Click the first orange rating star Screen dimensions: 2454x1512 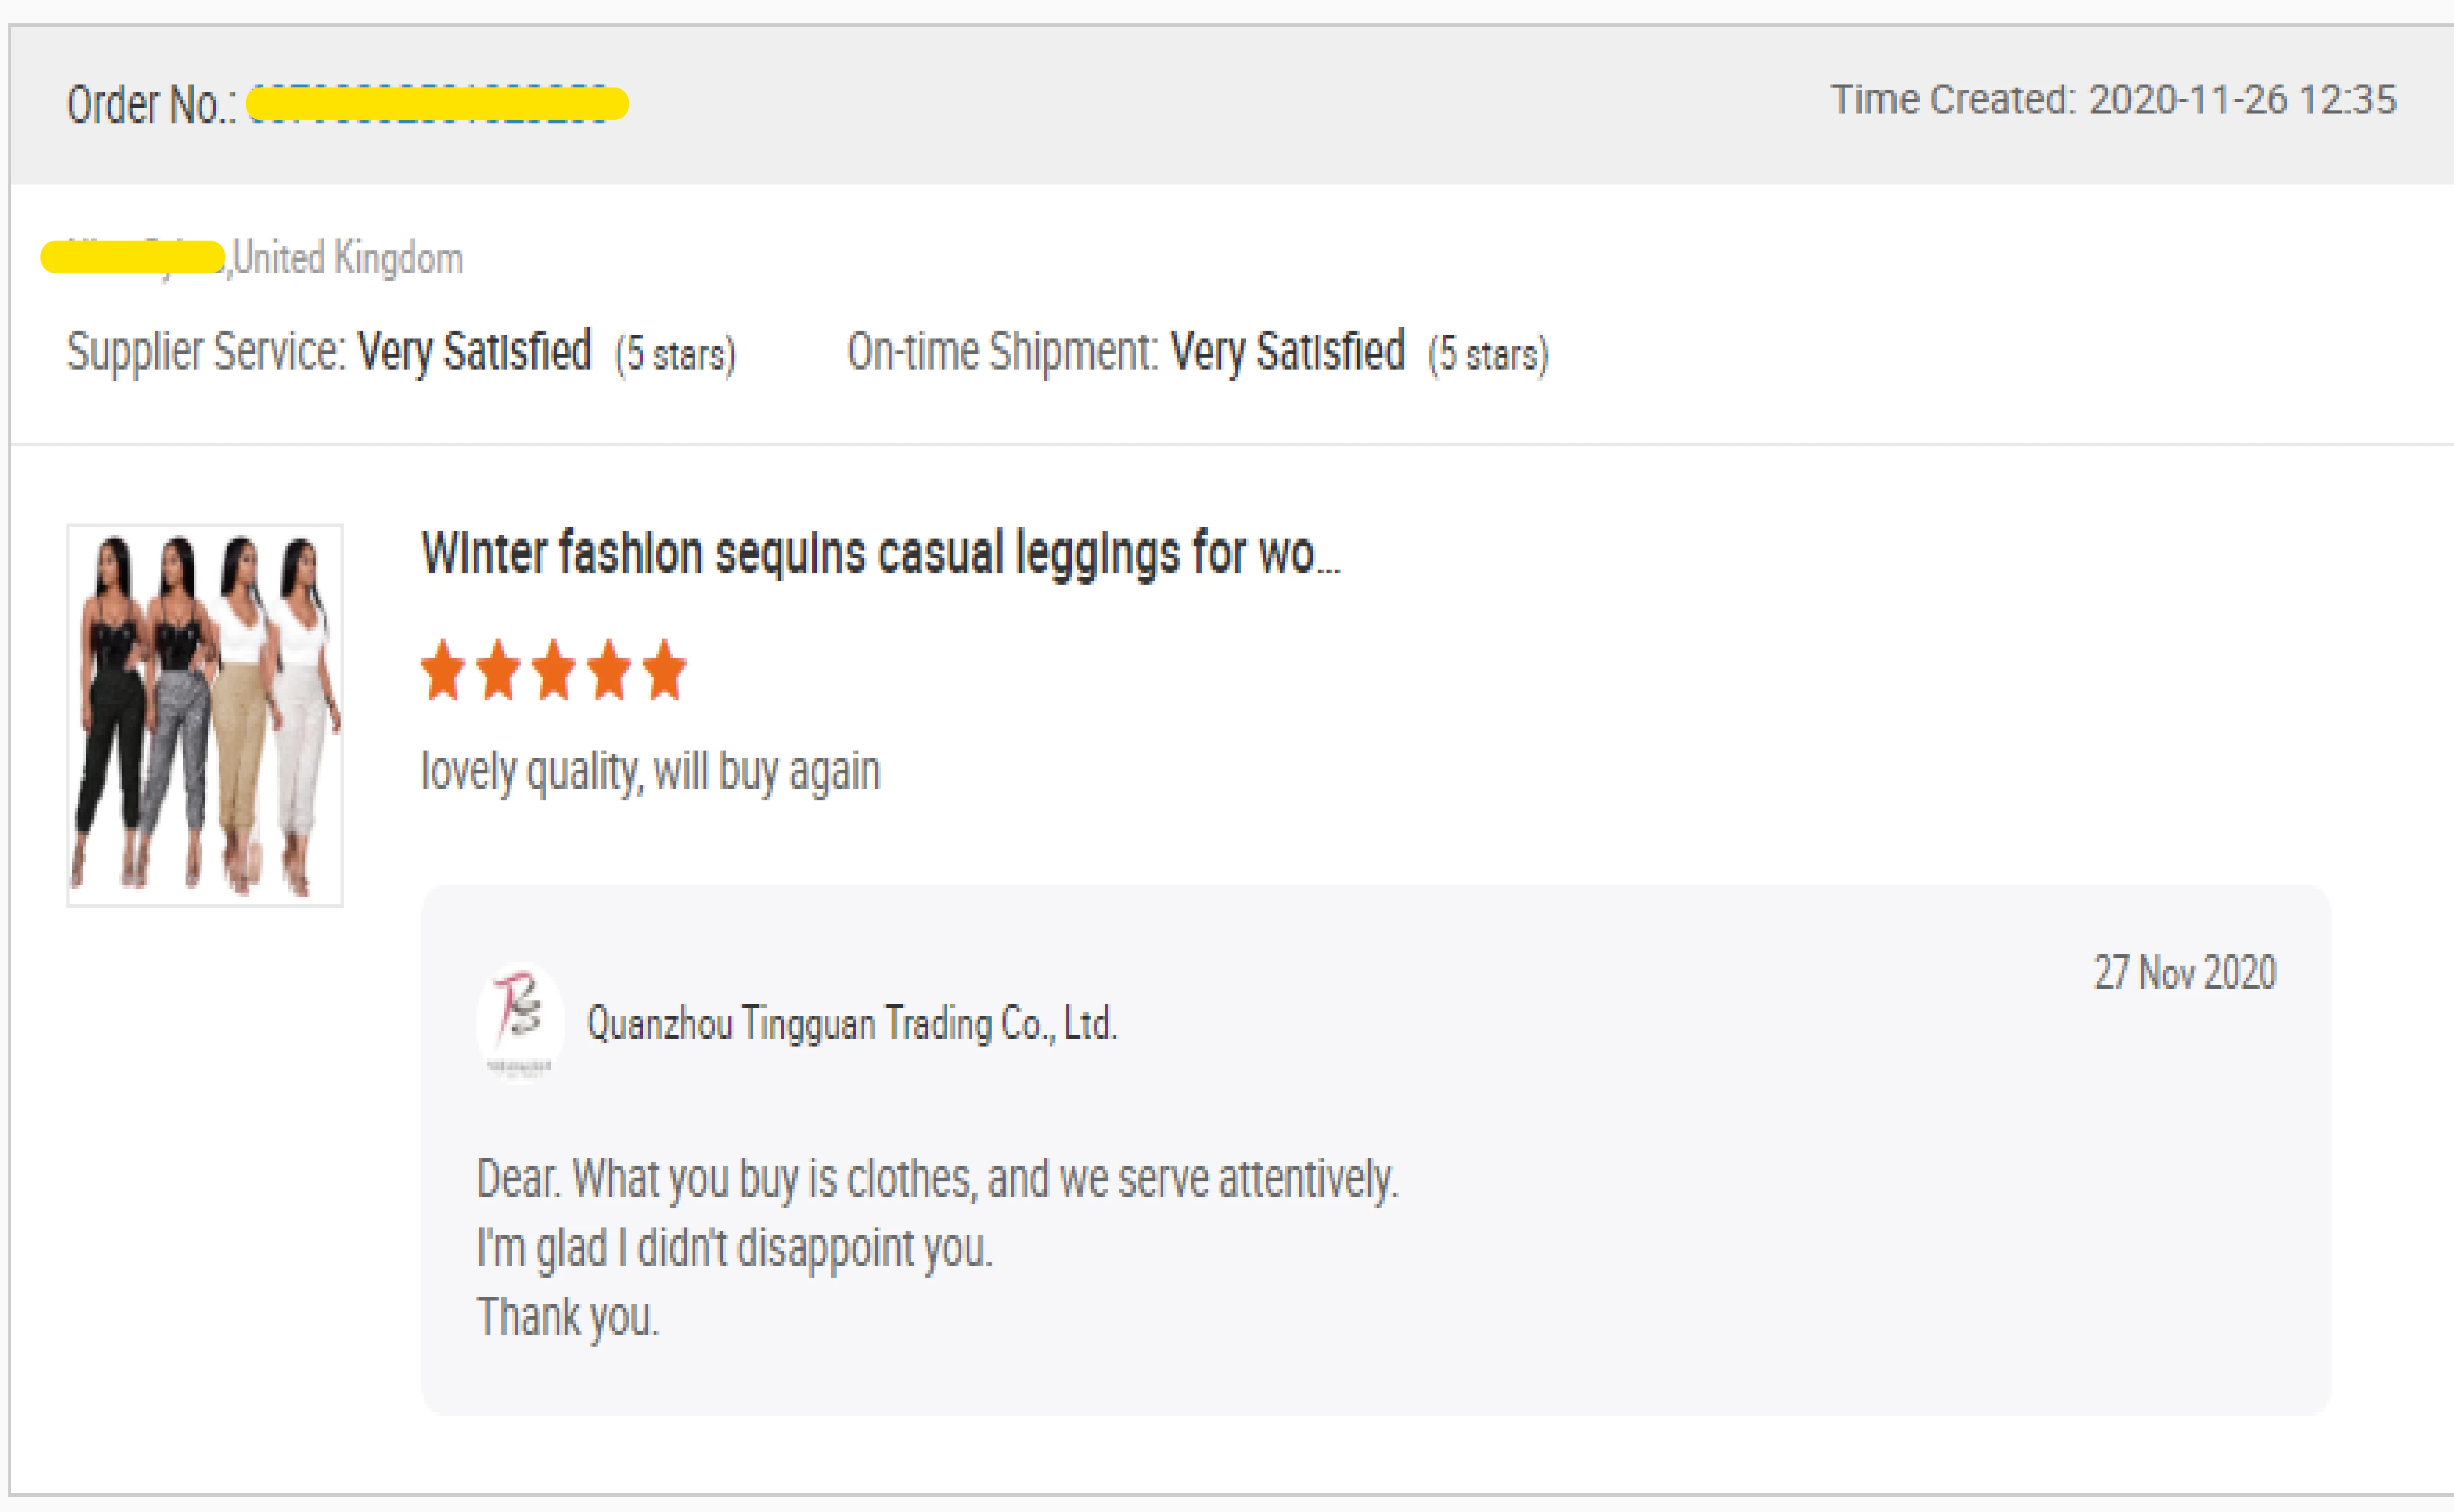tap(443, 670)
